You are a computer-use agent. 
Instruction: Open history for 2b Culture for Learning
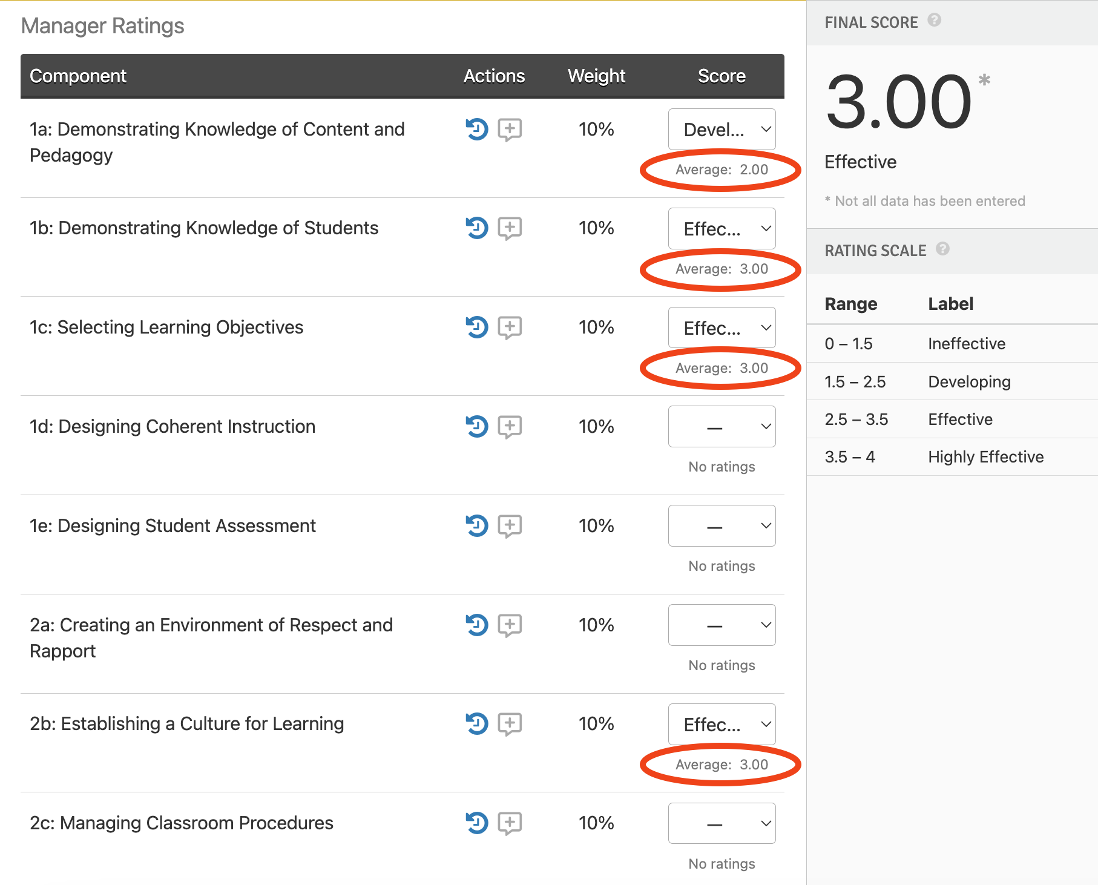(x=476, y=723)
